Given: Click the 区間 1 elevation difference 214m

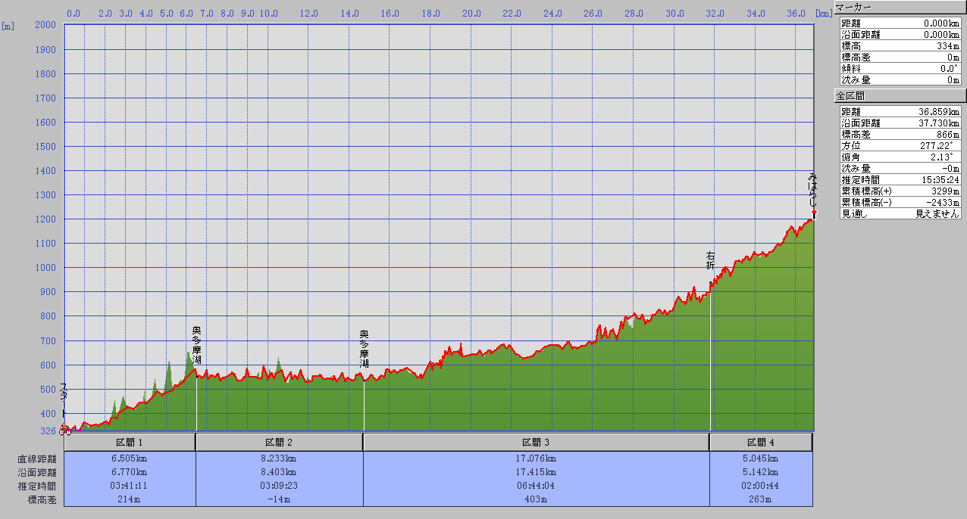Looking at the screenshot, I should point(130,499).
